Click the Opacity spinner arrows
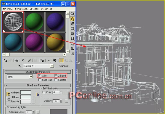 click(x=61, y=101)
